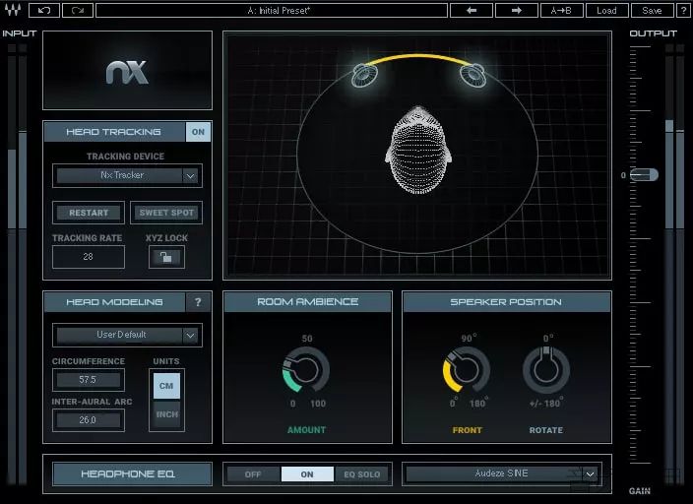Redo with the redo arrow button

(x=78, y=10)
